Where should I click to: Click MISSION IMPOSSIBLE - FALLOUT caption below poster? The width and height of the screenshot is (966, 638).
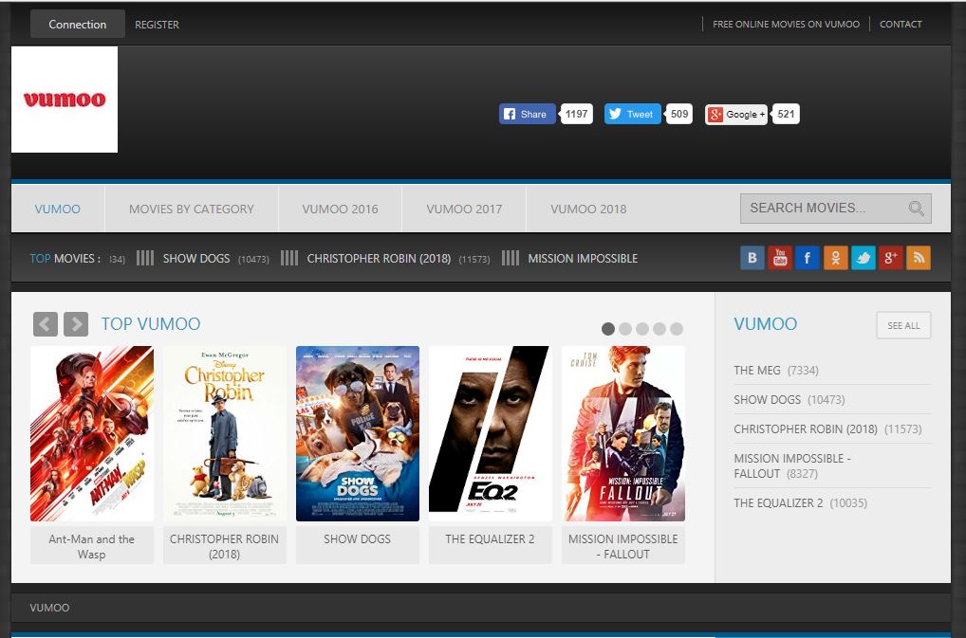(x=623, y=546)
